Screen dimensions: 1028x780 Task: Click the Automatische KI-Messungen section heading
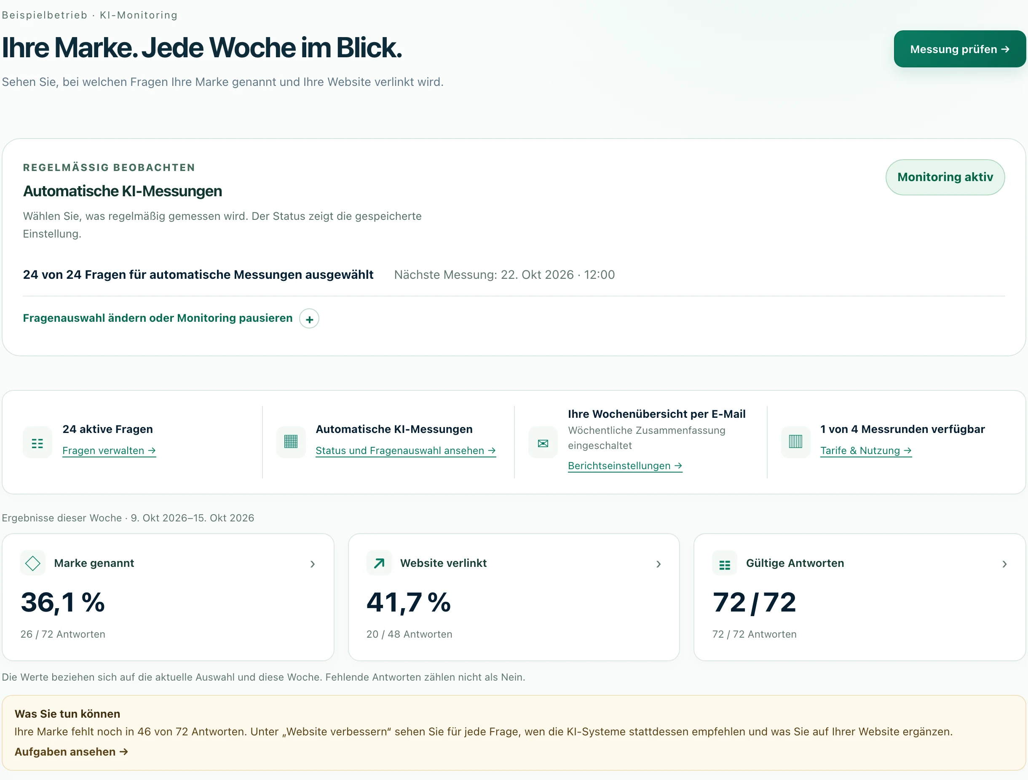click(122, 191)
